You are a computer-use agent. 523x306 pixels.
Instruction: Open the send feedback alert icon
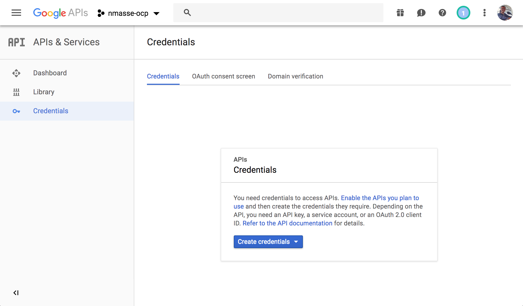(x=421, y=13)
